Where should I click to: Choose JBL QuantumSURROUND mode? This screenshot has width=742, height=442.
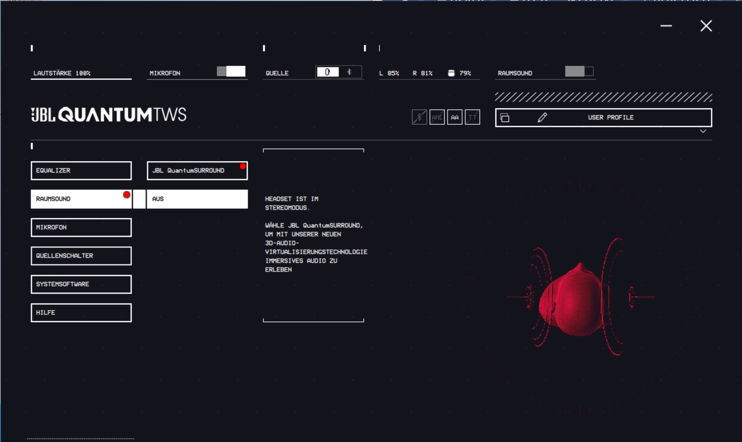click(x=197, y=171)
